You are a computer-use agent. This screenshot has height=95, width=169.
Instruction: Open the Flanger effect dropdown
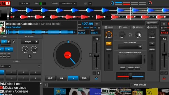point(30,42)
